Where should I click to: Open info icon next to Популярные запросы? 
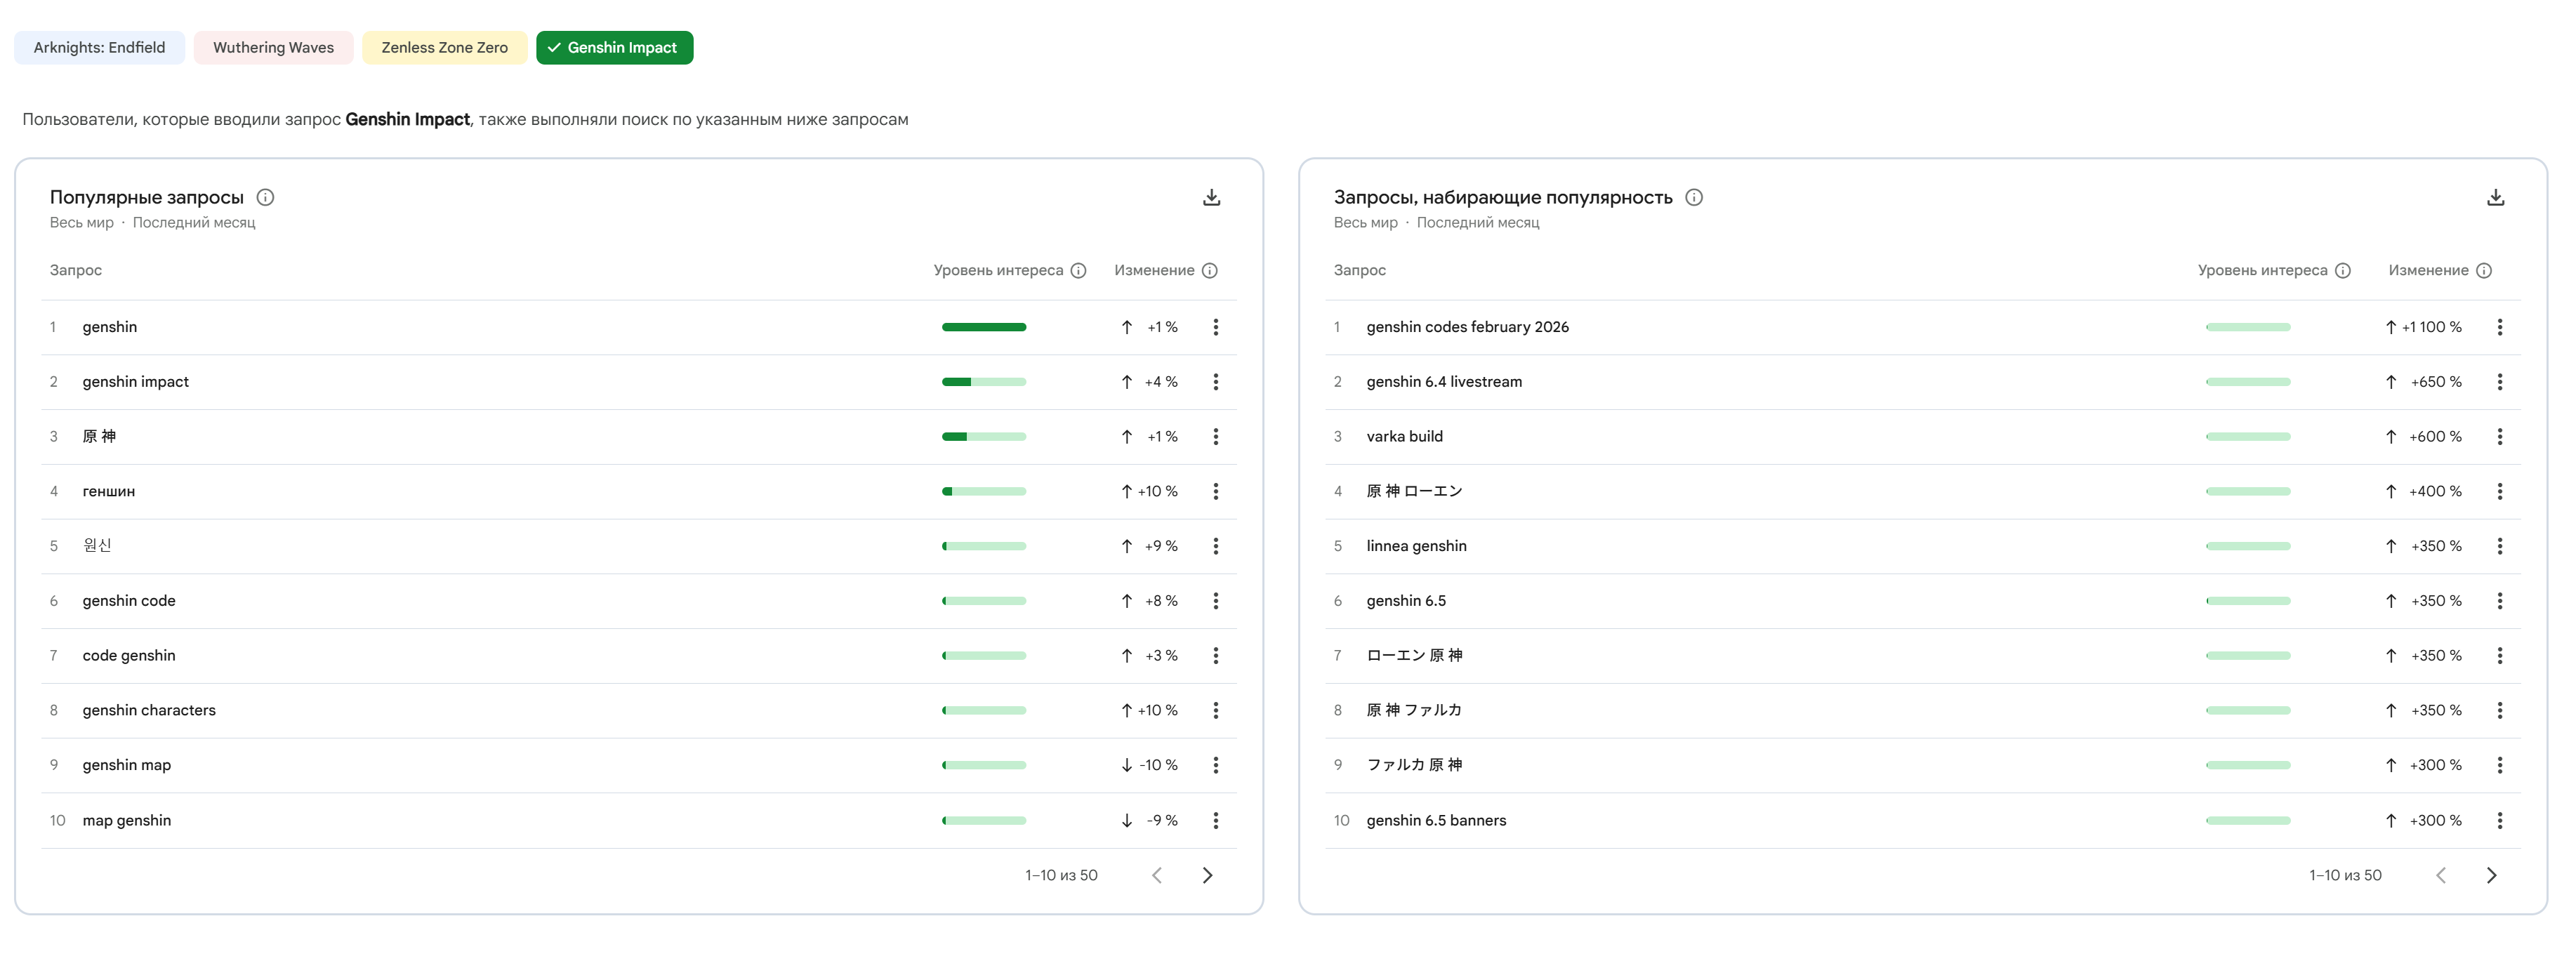265,197
